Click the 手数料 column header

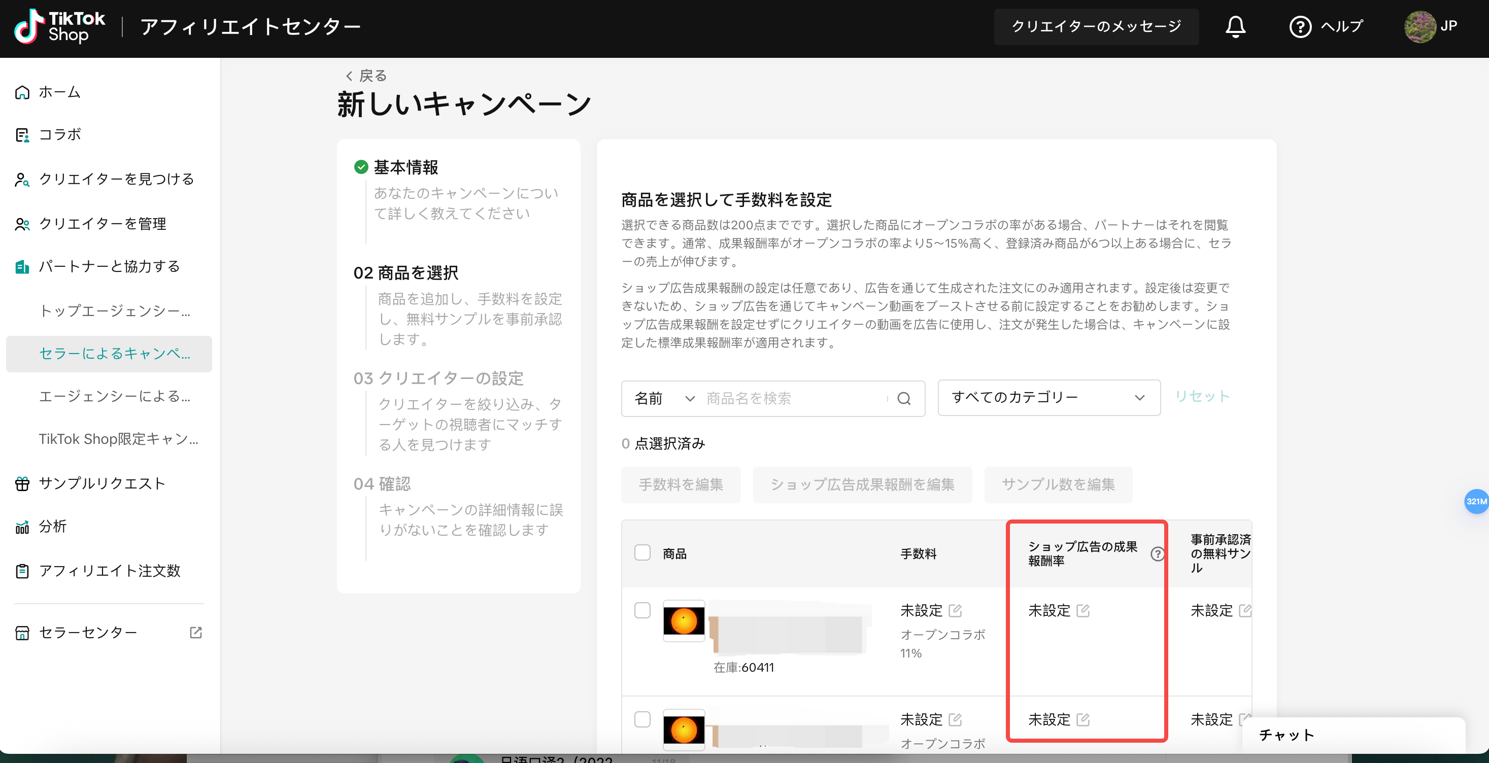[x=919, y=554]
